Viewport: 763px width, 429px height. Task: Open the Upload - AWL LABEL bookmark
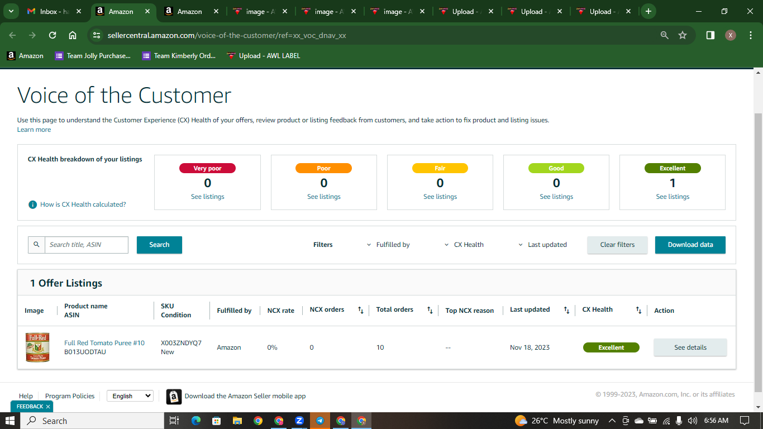(263, 56)
